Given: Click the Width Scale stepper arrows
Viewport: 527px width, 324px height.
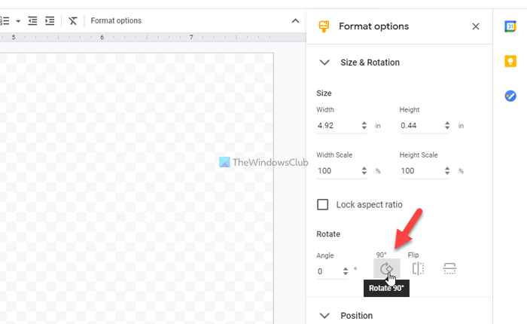Looking at the screenshot, I should coord(364,171).
